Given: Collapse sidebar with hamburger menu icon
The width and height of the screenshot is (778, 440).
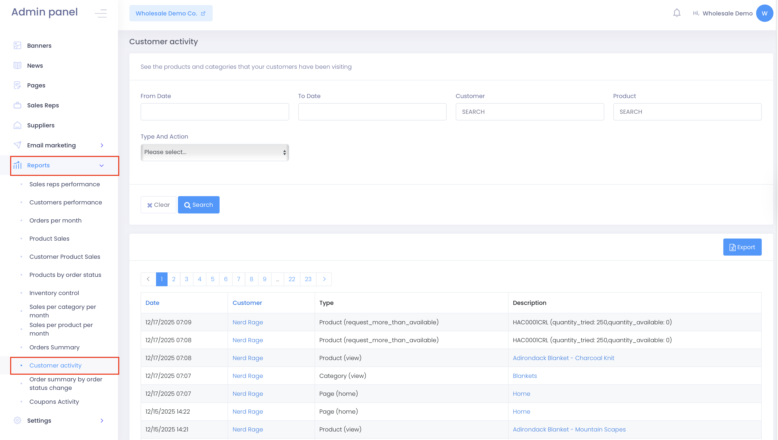Looking at the screenshot, I should tap(101, 13).
